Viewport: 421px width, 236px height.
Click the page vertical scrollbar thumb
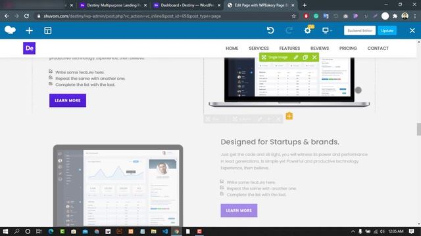point(419,130)
